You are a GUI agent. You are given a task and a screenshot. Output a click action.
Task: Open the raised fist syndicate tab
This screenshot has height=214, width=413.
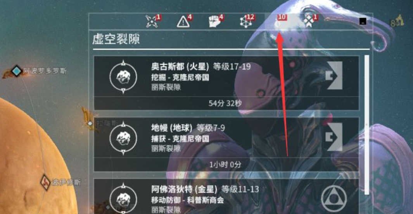tap(216, 21)
